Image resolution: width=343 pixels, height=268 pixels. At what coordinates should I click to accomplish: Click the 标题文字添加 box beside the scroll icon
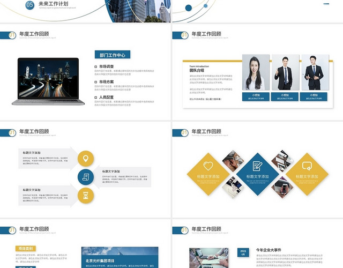point(122,177)
